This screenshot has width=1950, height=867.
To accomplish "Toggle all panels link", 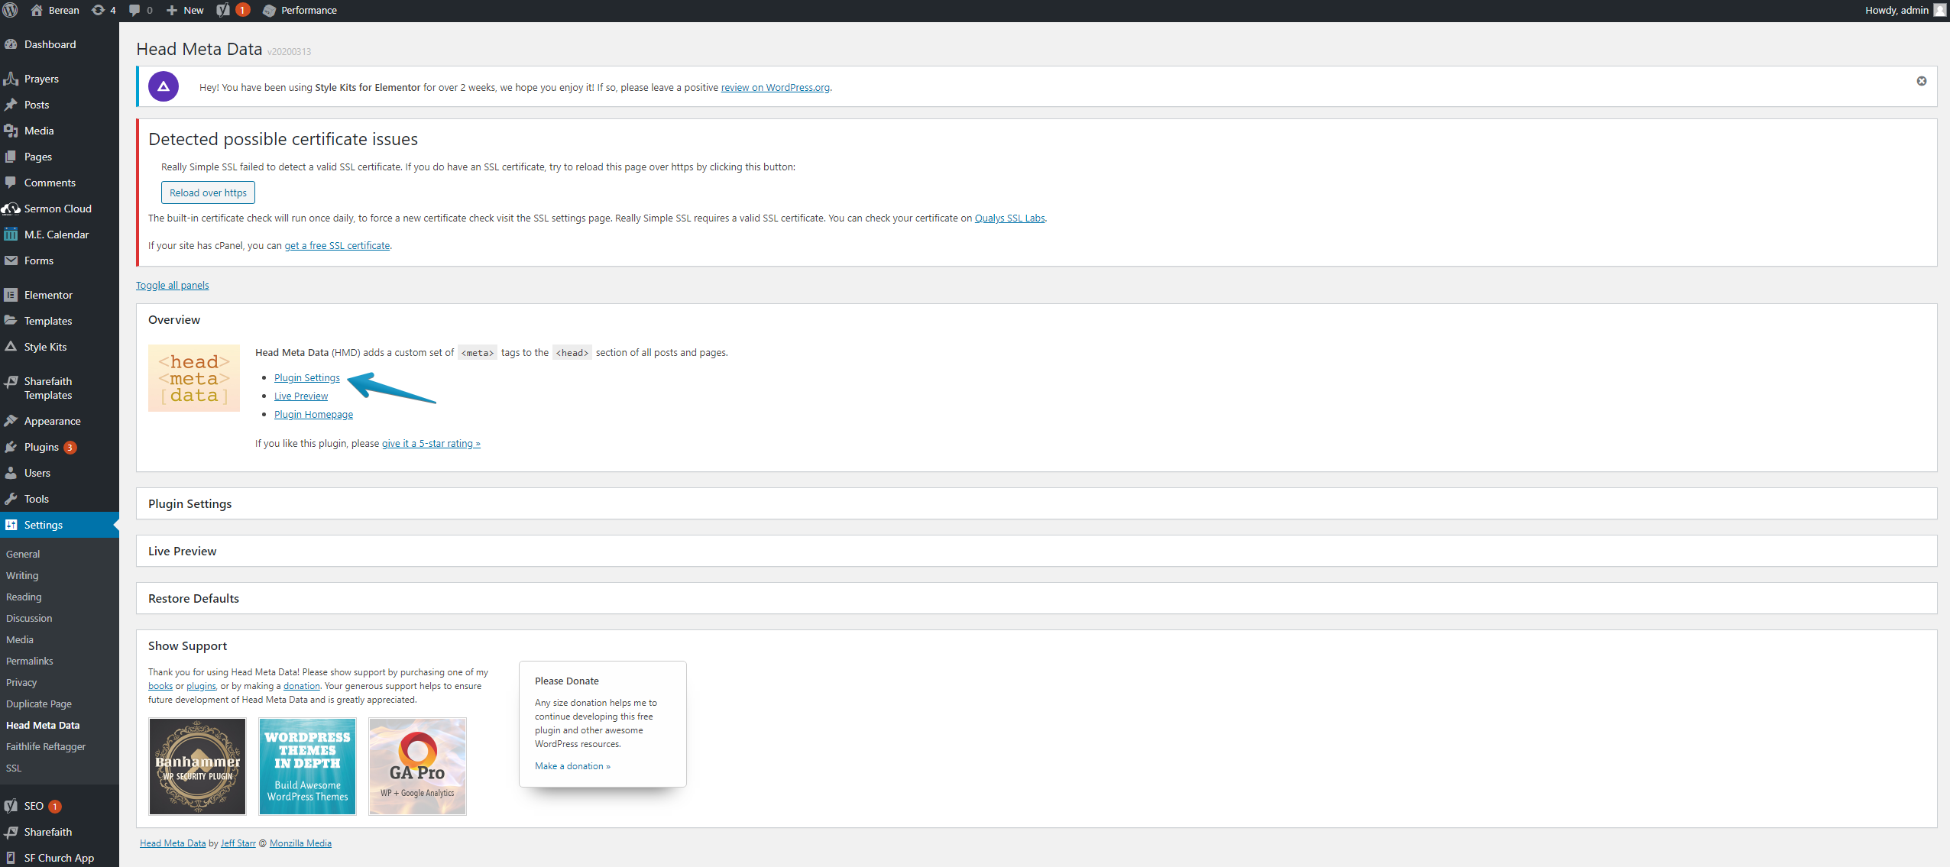I will (172, 286).
